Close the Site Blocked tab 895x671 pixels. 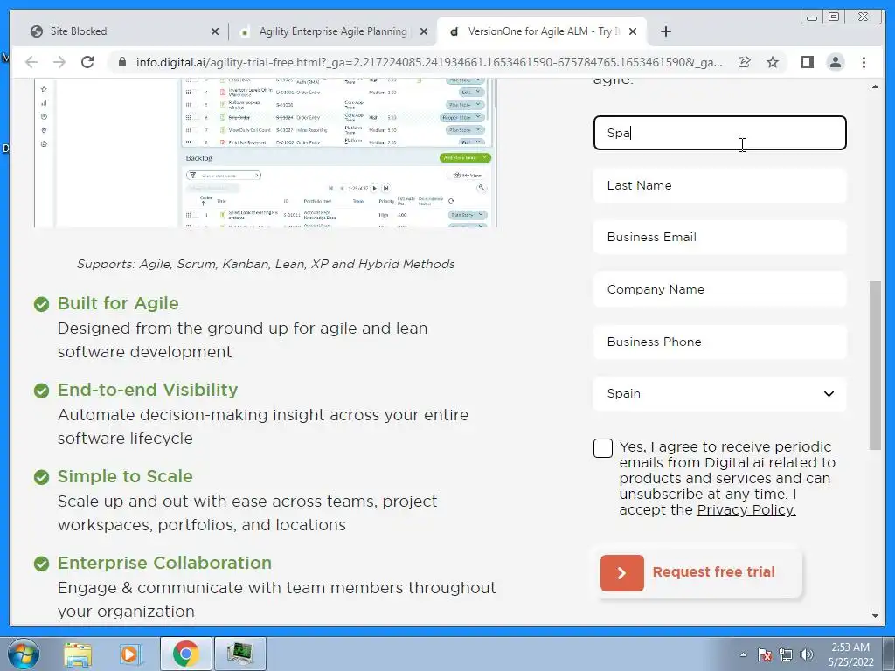click(x=215, y=31)
